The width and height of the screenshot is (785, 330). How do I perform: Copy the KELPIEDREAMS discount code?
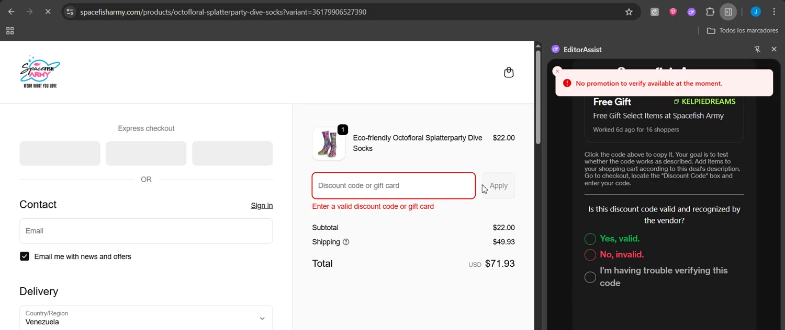(704, 101)
